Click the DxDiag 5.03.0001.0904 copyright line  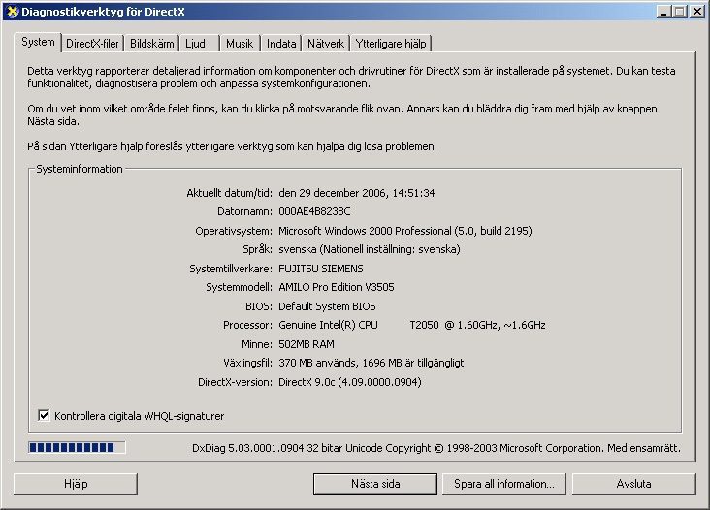pyautogui.click(x=436, y=448)
